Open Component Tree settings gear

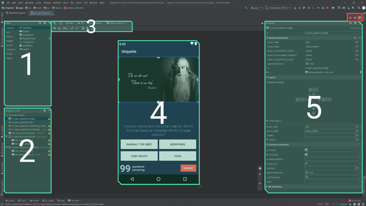tap(44, 111)
